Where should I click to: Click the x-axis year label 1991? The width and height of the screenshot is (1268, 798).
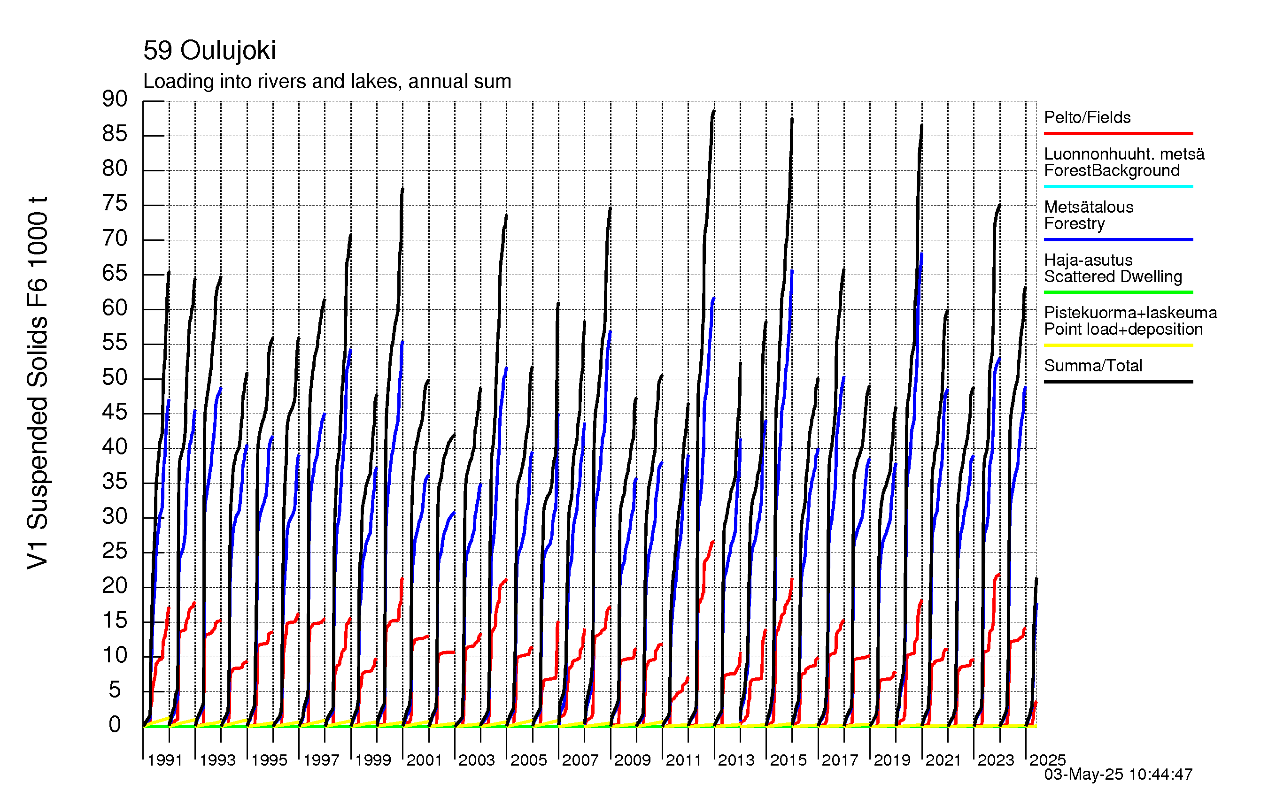pos(165,760)
